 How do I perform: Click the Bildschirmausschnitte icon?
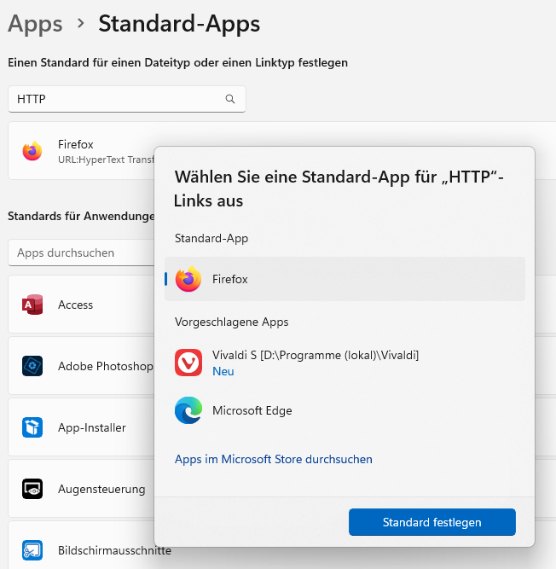pyautogui.click(x=32, y=550)
